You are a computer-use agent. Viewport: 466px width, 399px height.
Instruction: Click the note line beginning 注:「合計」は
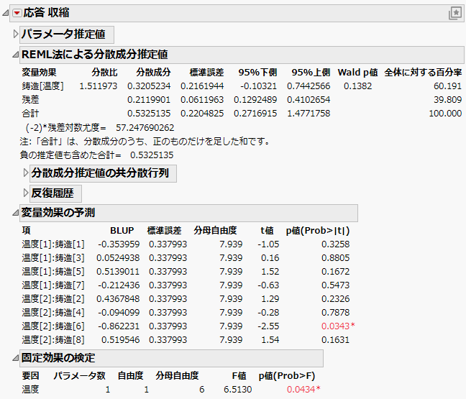(145, 142)
